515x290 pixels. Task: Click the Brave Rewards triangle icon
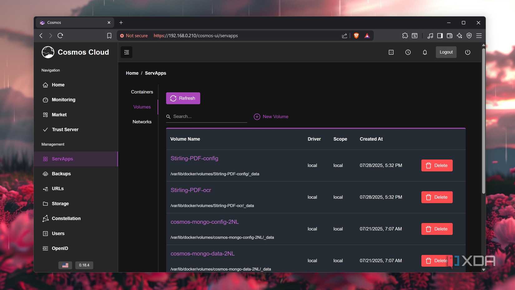[367, 36]
